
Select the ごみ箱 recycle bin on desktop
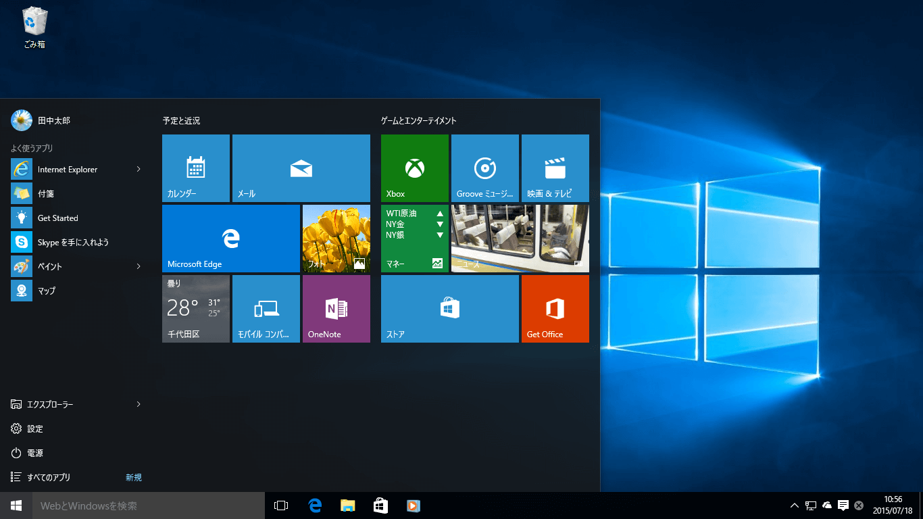(x=34, y=28)
